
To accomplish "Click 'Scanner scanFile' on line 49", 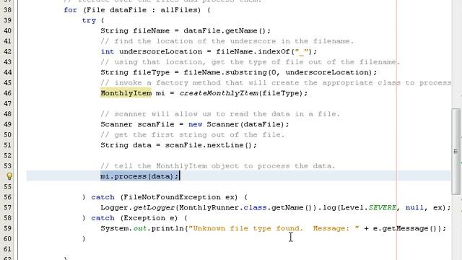I will click(137, 124).
